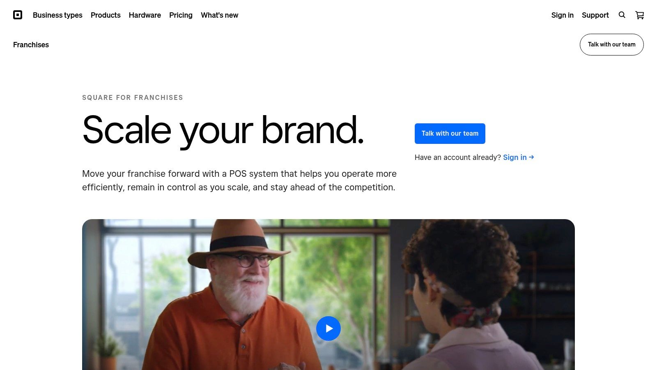
Task: Click the Square for Franchises eyebrow text
Action: (x=133, y=97)
